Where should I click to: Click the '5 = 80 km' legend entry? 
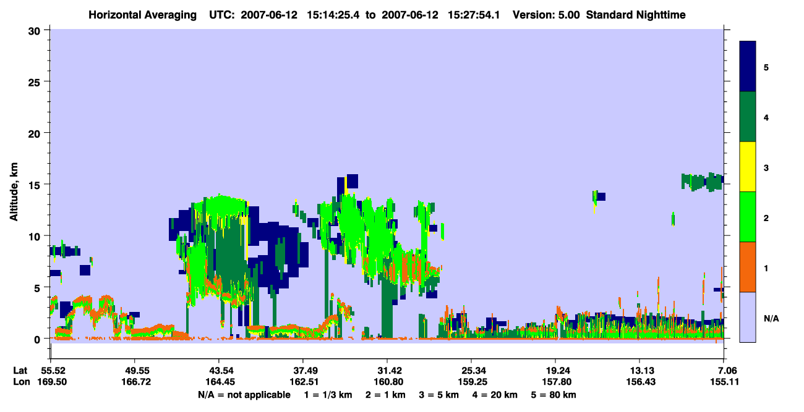tap(553, 395)
